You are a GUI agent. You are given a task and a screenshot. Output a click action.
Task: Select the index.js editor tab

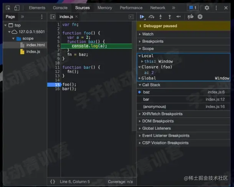click(66, 17)
